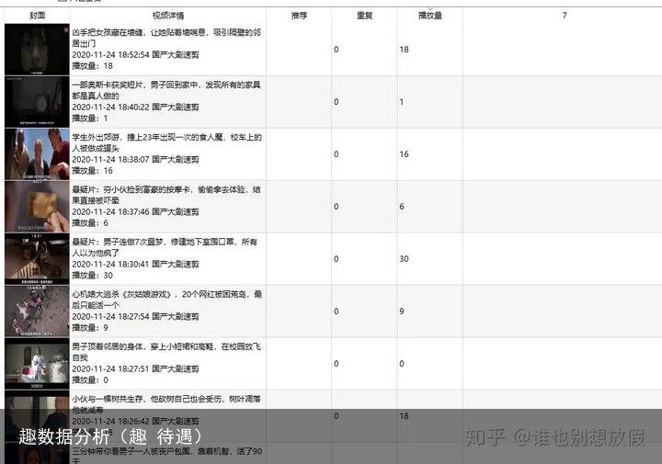Click the column header labeled 7

564,16
